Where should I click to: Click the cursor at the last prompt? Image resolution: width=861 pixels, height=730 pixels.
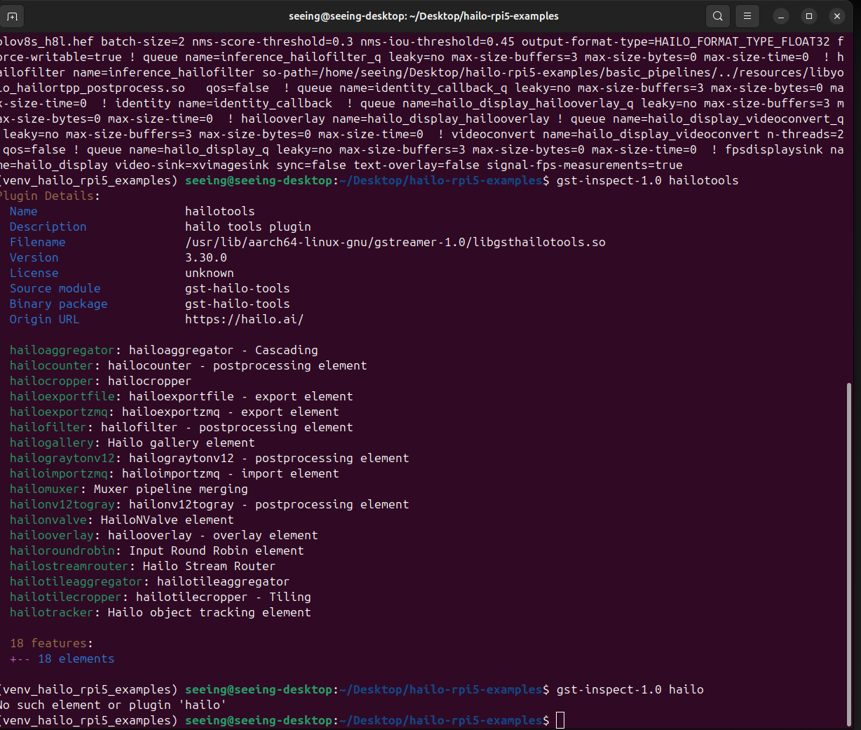pos(560,720)
